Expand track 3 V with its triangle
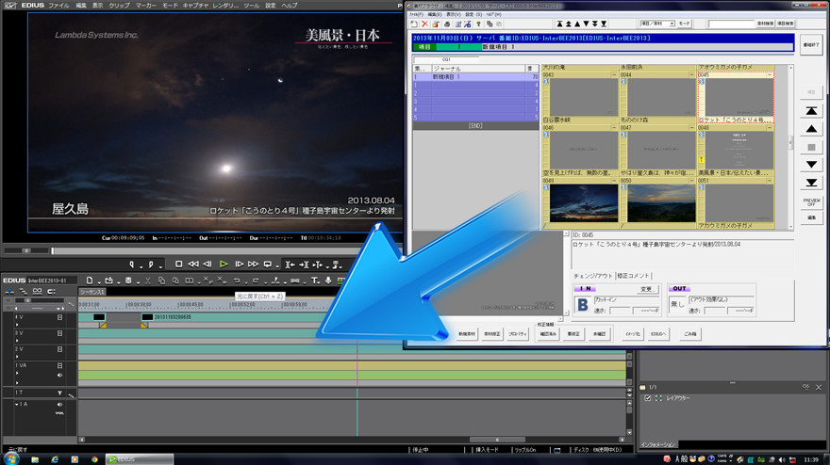Image resolution: width=830 pixels, height=465 pixels. point(18,341)
